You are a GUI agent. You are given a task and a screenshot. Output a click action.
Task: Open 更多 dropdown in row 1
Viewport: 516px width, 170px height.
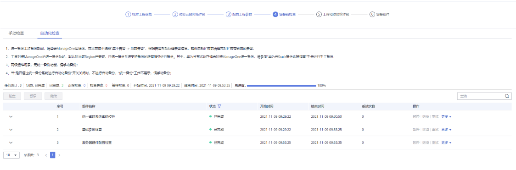click(x=446, y=116)
